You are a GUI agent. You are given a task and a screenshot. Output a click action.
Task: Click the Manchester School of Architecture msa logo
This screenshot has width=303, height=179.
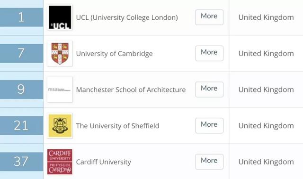pyautogui.click(x=60, y=89)
